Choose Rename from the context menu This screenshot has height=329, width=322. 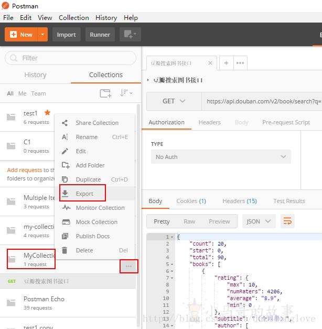coord(95,137)
